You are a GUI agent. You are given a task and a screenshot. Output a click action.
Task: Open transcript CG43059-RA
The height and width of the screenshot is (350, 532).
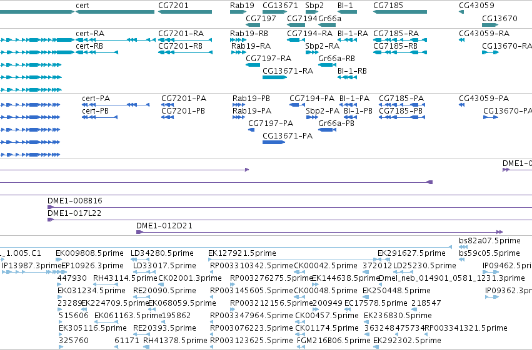[x=484, y=34]
